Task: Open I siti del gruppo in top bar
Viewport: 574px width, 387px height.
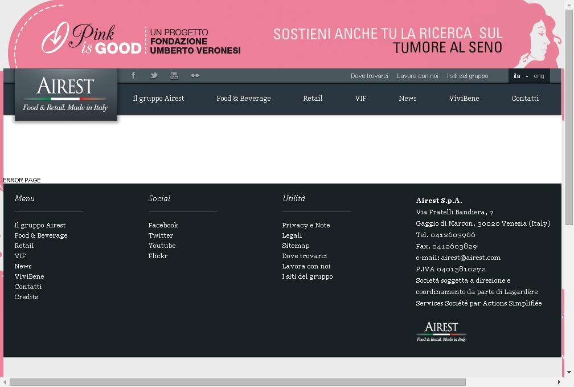Action: 468,76
